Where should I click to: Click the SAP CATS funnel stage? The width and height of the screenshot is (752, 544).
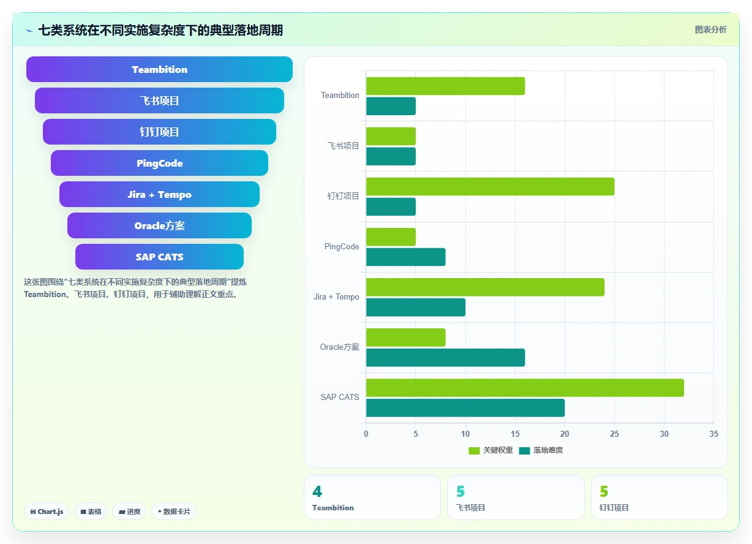tap(159, 257)
